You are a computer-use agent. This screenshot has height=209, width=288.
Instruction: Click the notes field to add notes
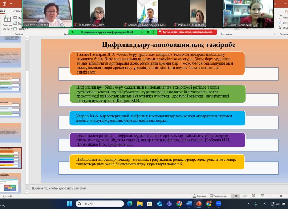point(108,188)
